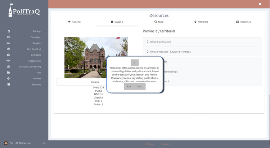Click the Briefings document icon in sidebar

pyautogui.click(x=9, y=31)
